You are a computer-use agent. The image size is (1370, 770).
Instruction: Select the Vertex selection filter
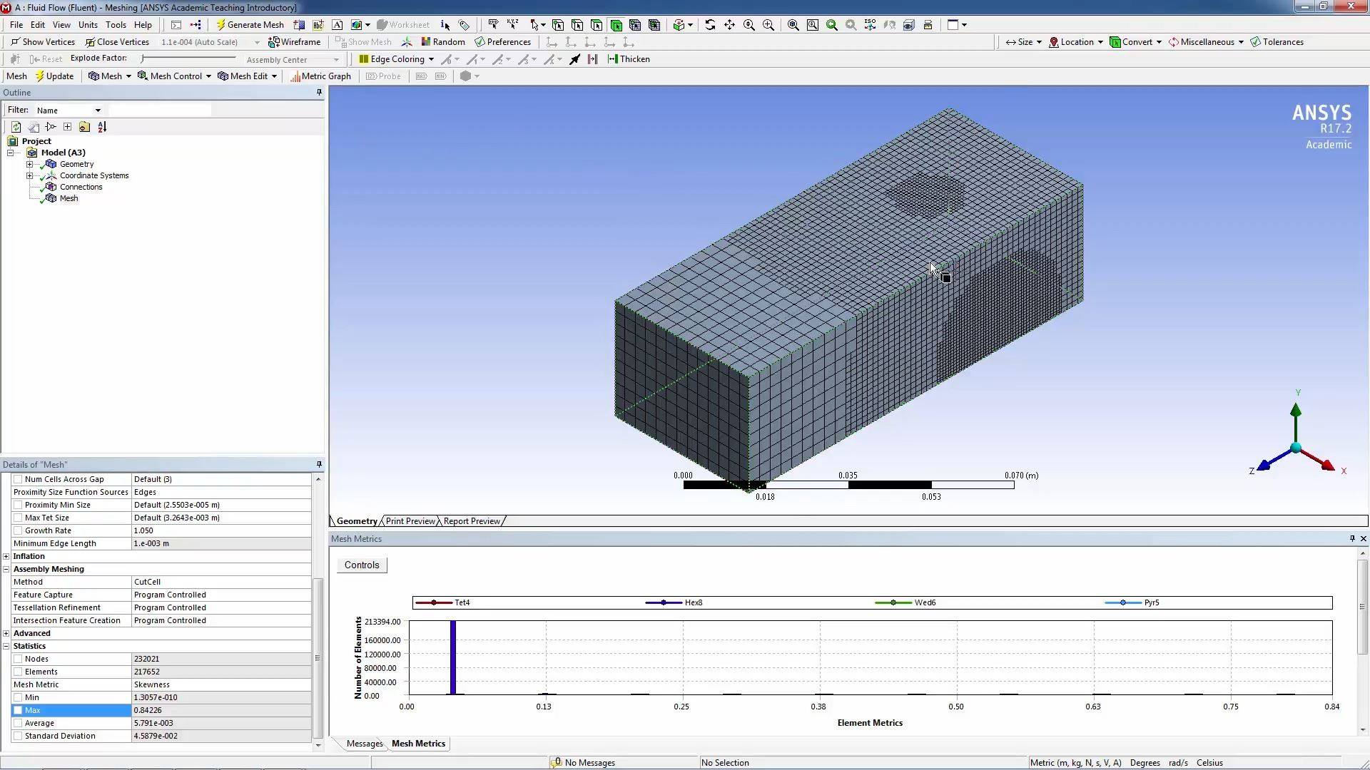pyautogui.click(x=558, y=25)
